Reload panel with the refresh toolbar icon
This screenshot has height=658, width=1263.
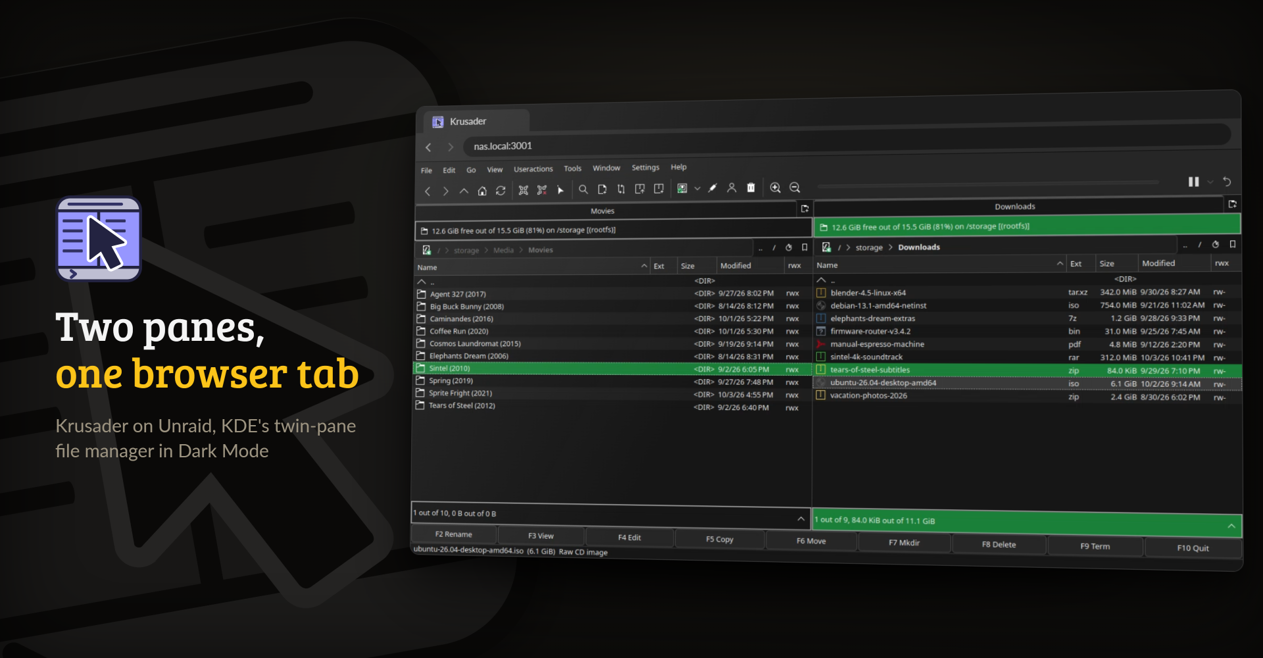pyautogui.click(x=501, y=191)
